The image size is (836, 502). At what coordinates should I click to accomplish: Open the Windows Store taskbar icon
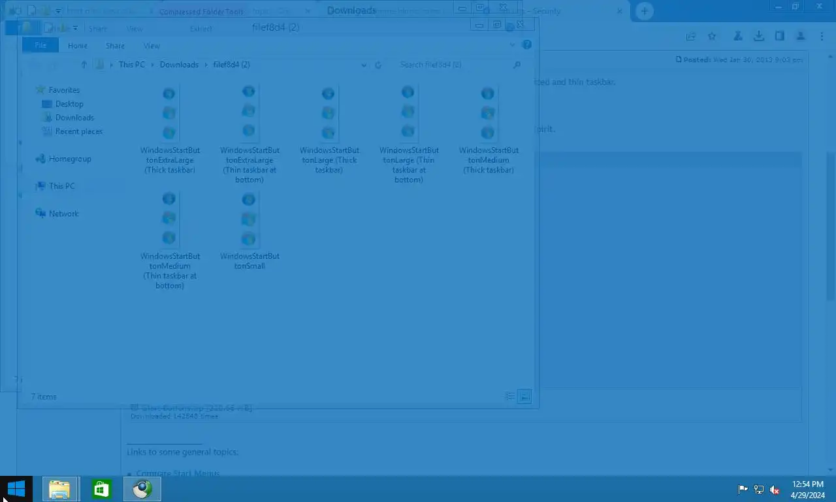[x=101, y=489]
